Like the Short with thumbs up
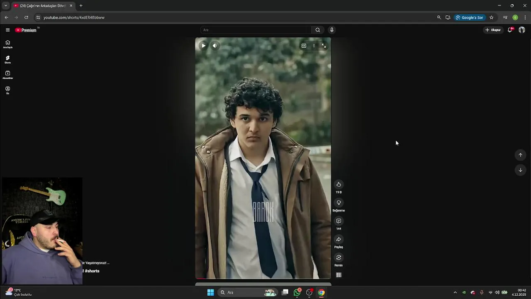 [339, 184]
